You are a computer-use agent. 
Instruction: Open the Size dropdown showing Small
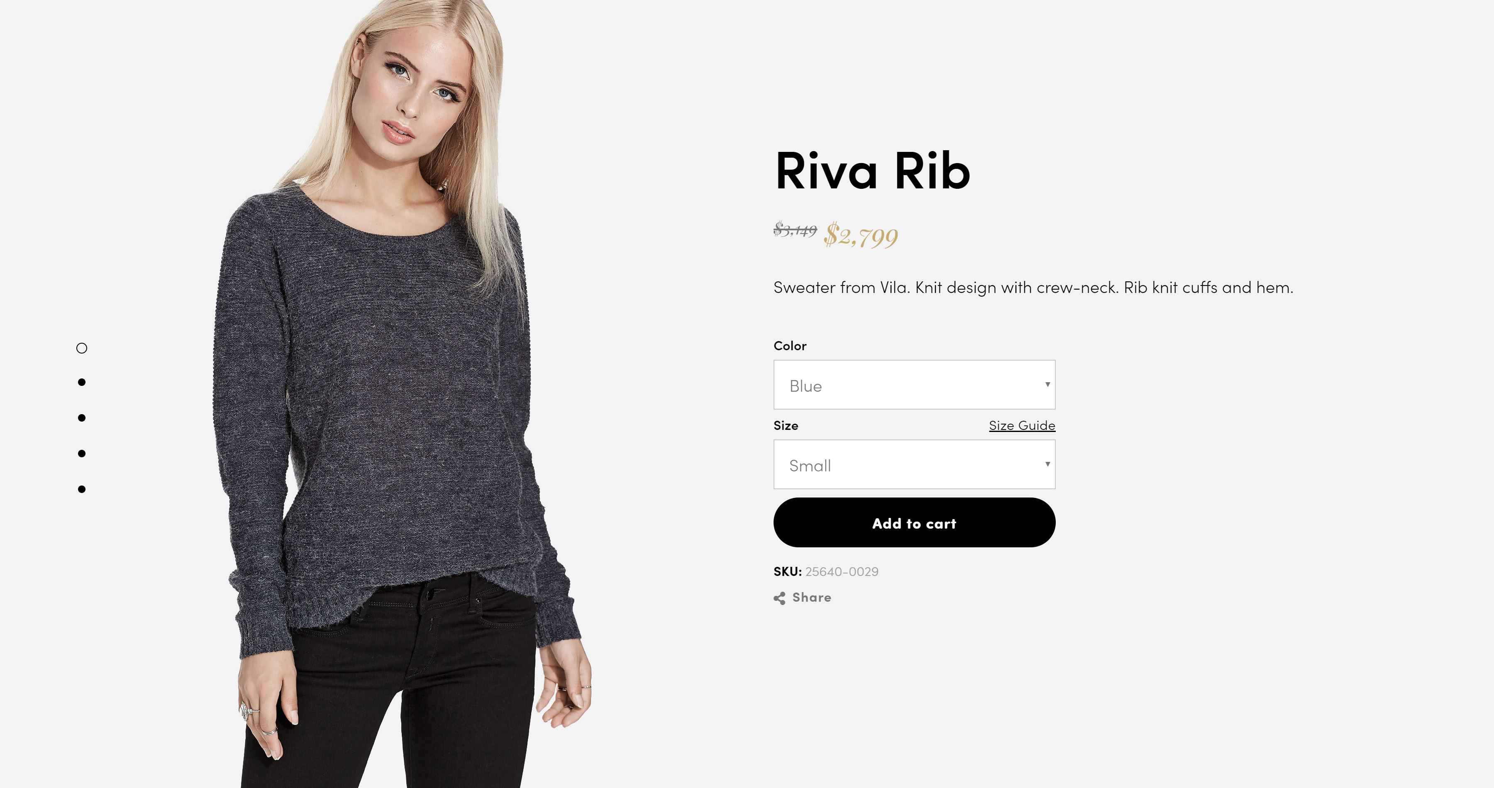(914, 464)
